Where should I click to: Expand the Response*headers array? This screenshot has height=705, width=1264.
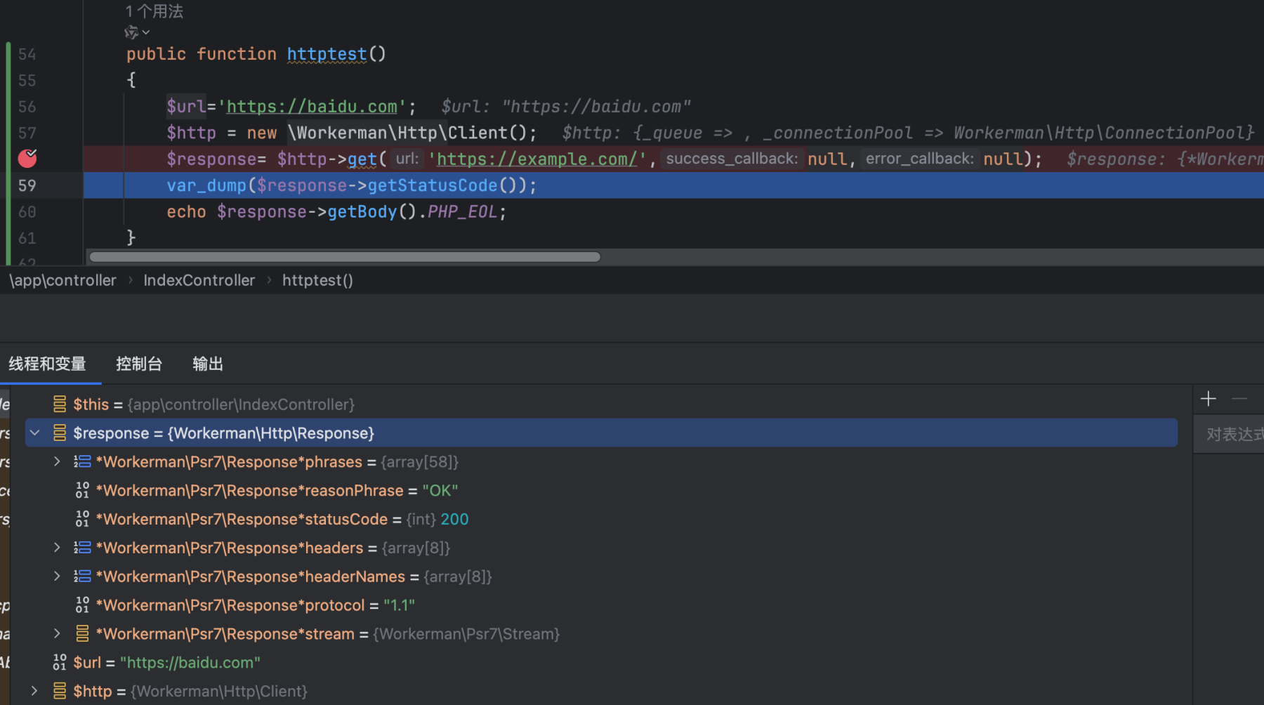[x=57, y=548]
